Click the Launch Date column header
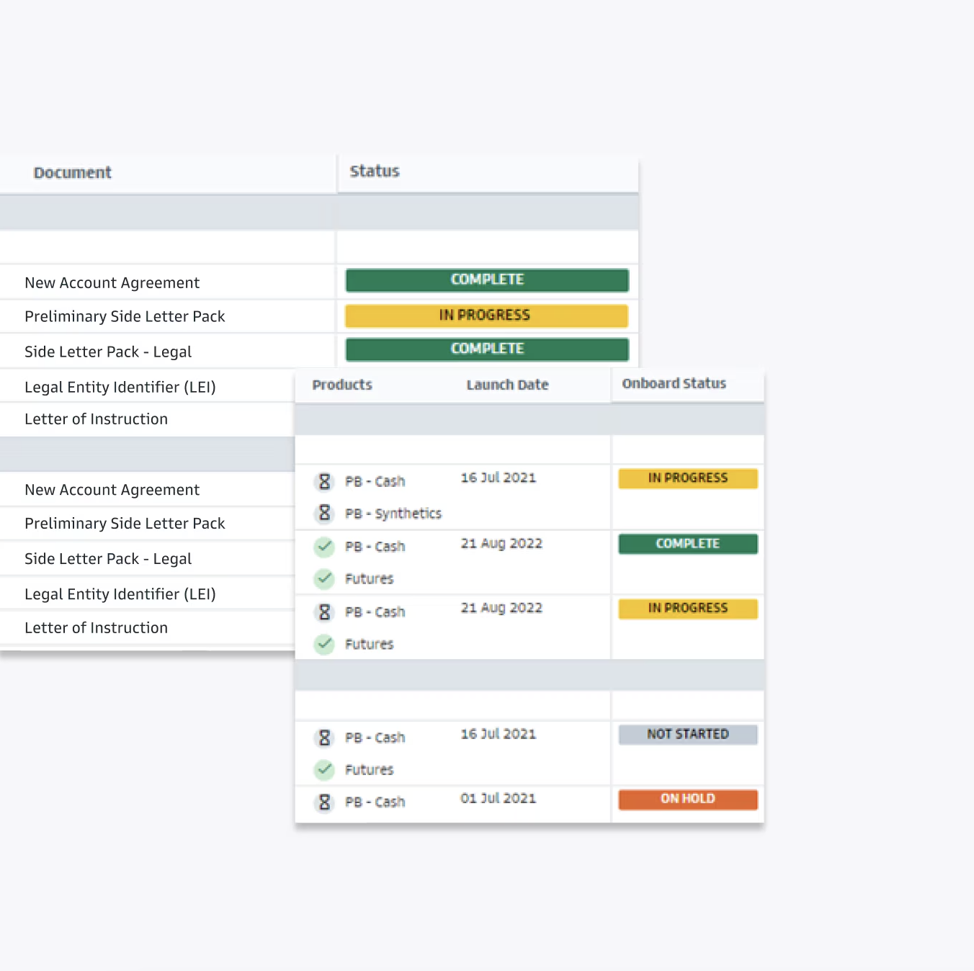This screenshot has width=974, height=971. (x=507, y=385)
